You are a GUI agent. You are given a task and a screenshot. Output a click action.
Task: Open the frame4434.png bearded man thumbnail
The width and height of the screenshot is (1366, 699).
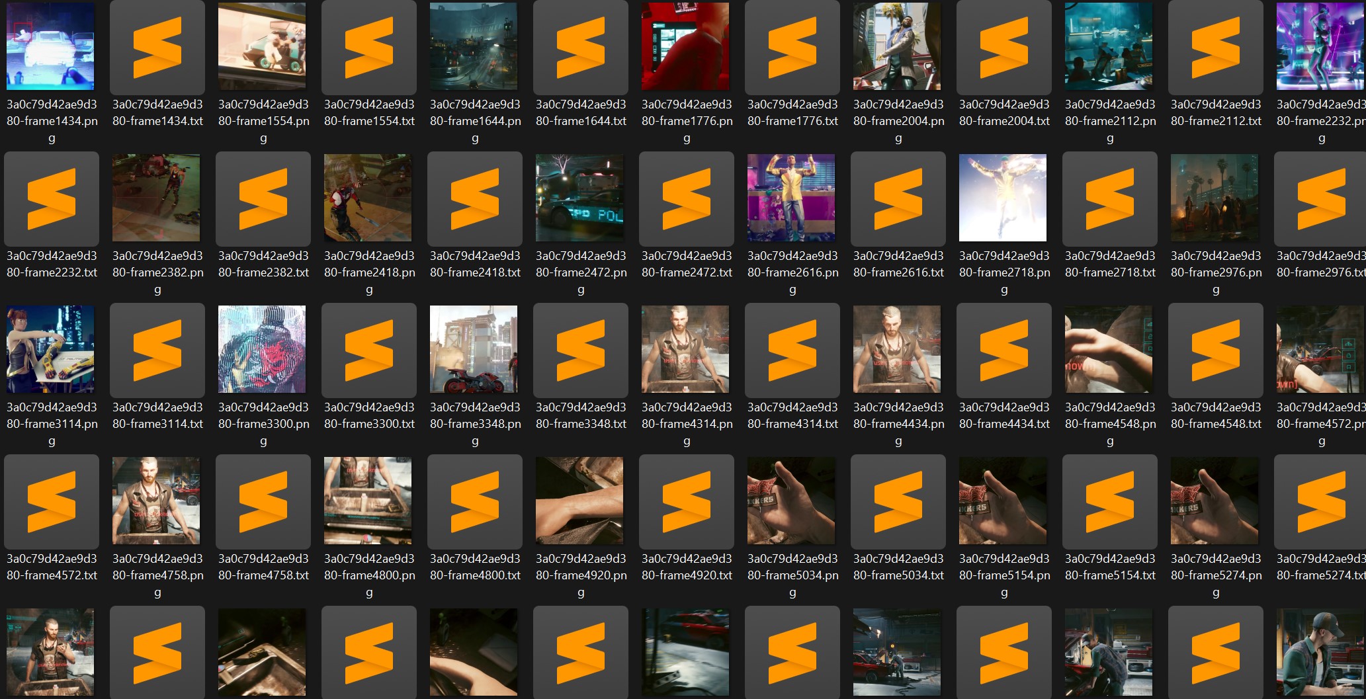pyautogui.click(x=897, y=349)
